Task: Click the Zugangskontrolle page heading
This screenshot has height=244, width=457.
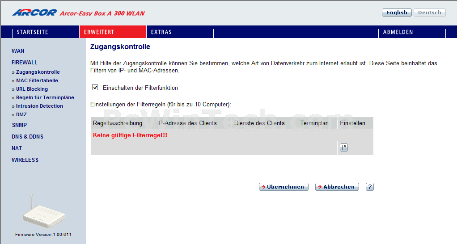Action: pos(120,46)
